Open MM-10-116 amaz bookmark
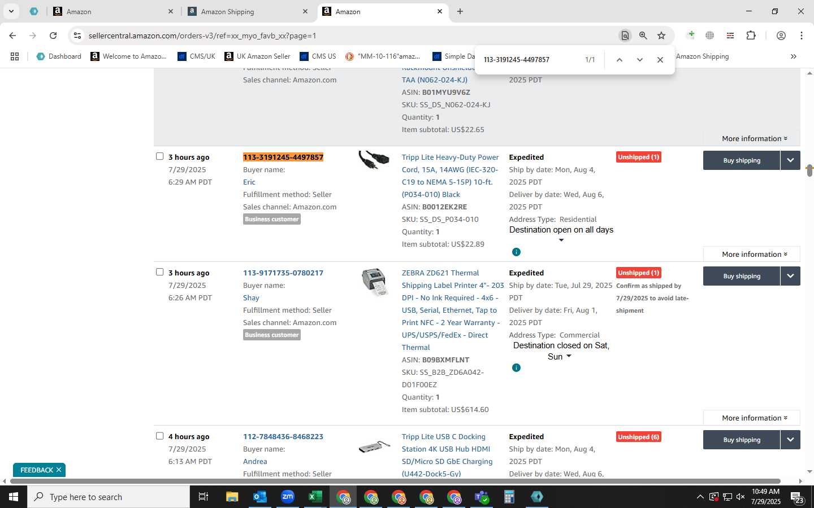The width and height of the screenshot is (814, 508). click(x=383, y=56)
